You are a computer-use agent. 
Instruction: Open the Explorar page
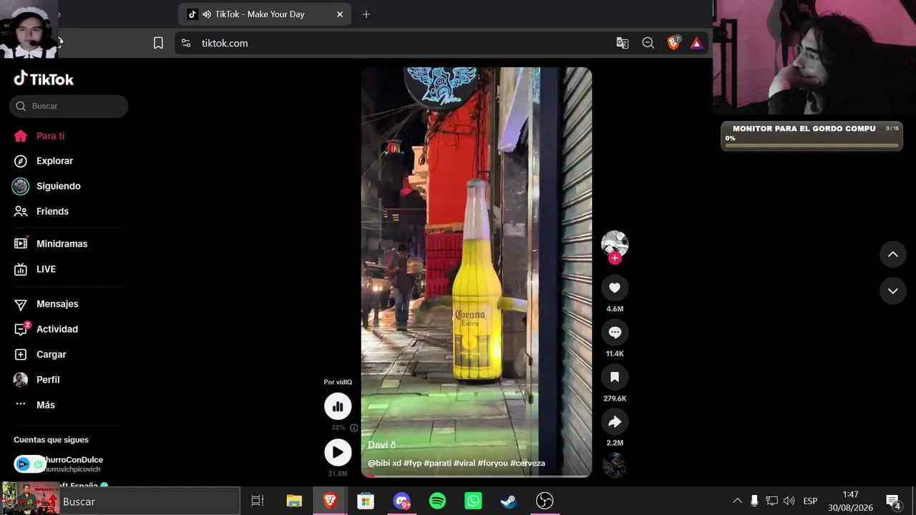(x=44, y=161)
